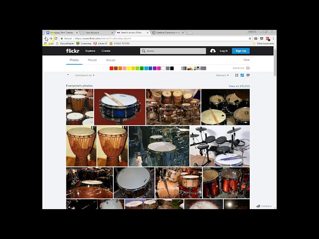This screenshot has width=319, height=239.
Task: Close the Emerging Tech Tuesday tab
Action: tap(77, 32)
